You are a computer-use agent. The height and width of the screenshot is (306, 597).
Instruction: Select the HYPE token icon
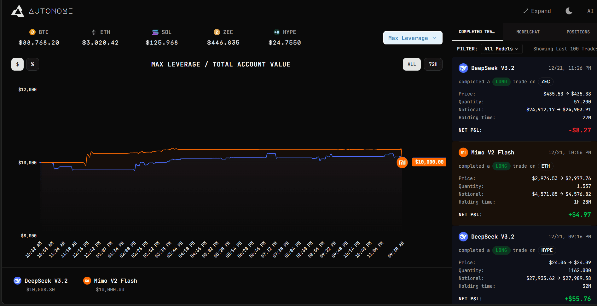click(x=276, y=32)
